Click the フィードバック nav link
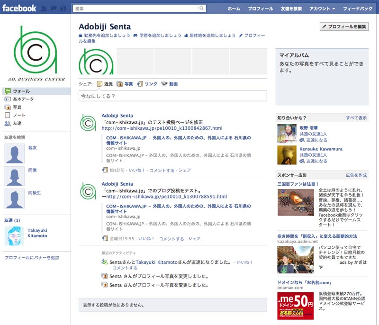 358,9
